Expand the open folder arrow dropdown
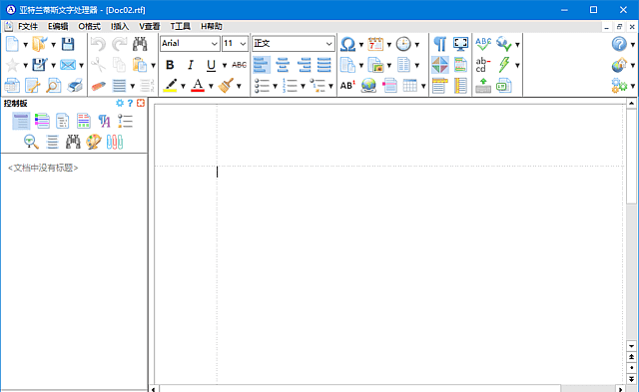Image resolution: width=639 pixels, height=392 pixels. click(x=53, y=44)
